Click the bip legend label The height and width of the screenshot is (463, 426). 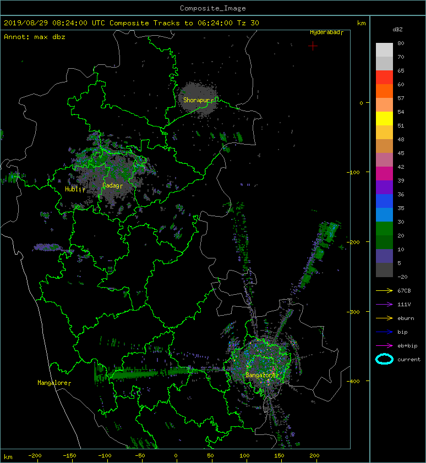(402, 332)
